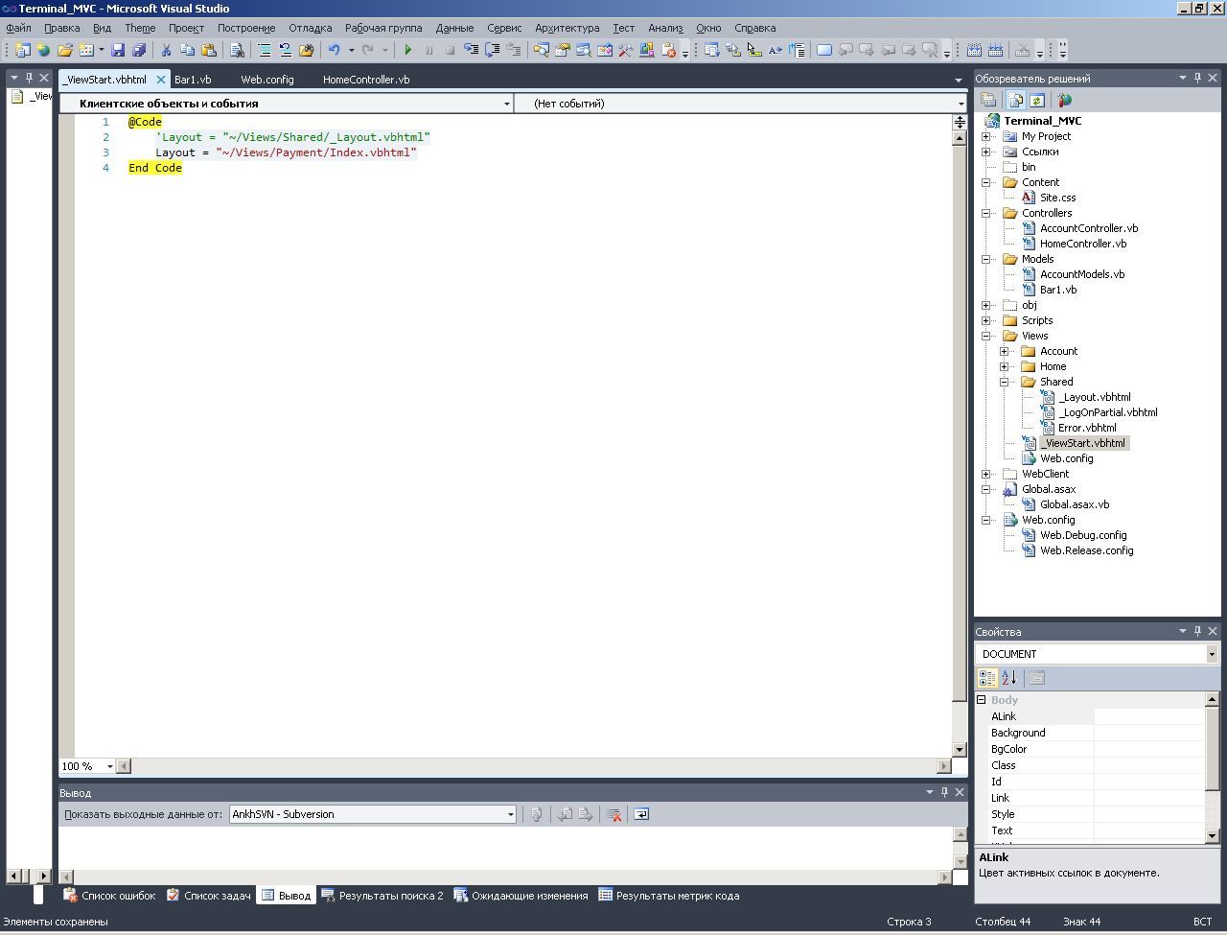Expand the My Project node
Screen dimensions: 1227x935
pos(985,136)
